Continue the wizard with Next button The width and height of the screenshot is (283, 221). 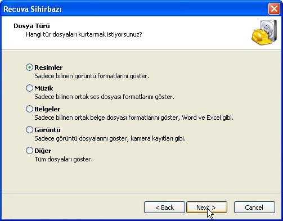pos(206,208)
